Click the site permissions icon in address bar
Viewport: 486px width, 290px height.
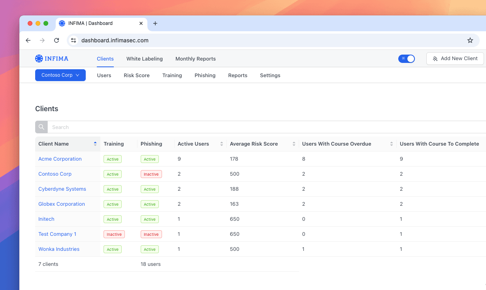pyautogui.click(x=73, y=40)
